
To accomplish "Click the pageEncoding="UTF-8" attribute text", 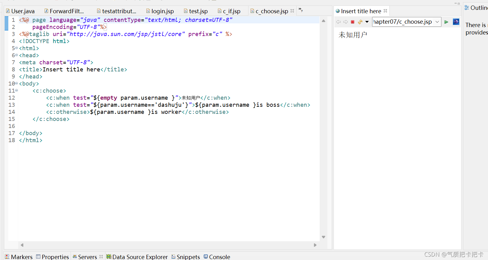I will point(66,27).
